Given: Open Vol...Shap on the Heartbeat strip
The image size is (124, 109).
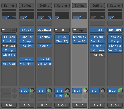Looking at the screenshot, I should tap(44, 64).
